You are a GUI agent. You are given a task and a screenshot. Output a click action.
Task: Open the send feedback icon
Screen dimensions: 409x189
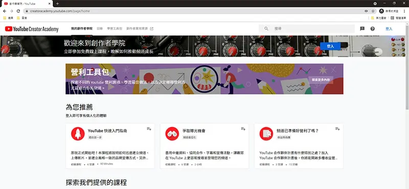coord(362,29)
